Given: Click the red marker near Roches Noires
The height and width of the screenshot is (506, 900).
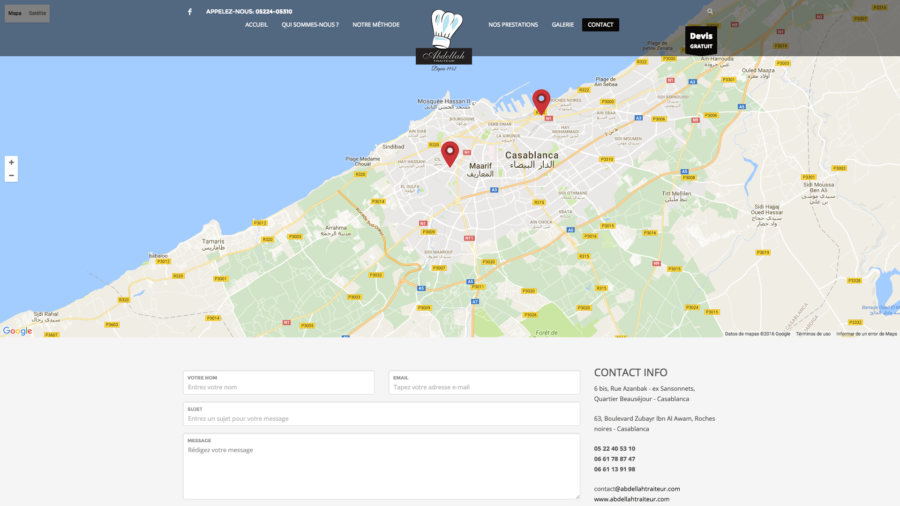Looking at the screenshot, I should click(x=541, y=102).
